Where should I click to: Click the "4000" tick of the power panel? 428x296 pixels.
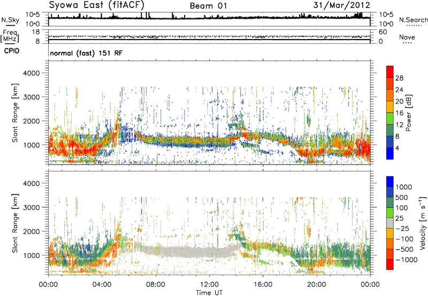(32, 73)
